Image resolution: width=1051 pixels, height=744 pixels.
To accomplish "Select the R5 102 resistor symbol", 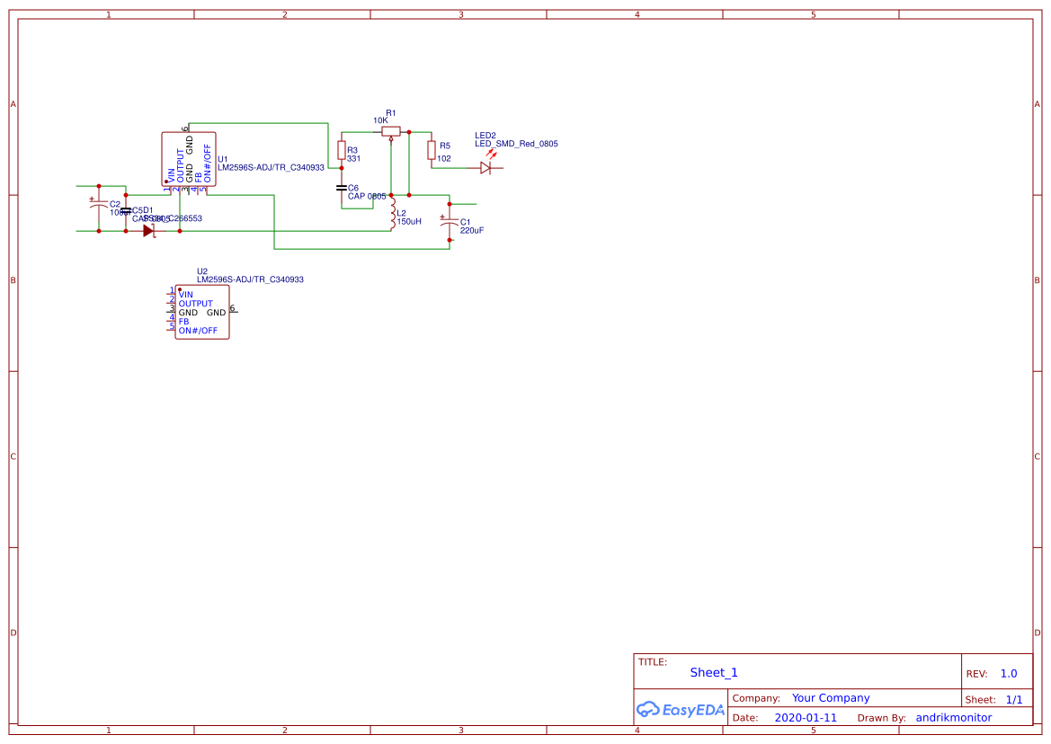I will click(432, 150).
